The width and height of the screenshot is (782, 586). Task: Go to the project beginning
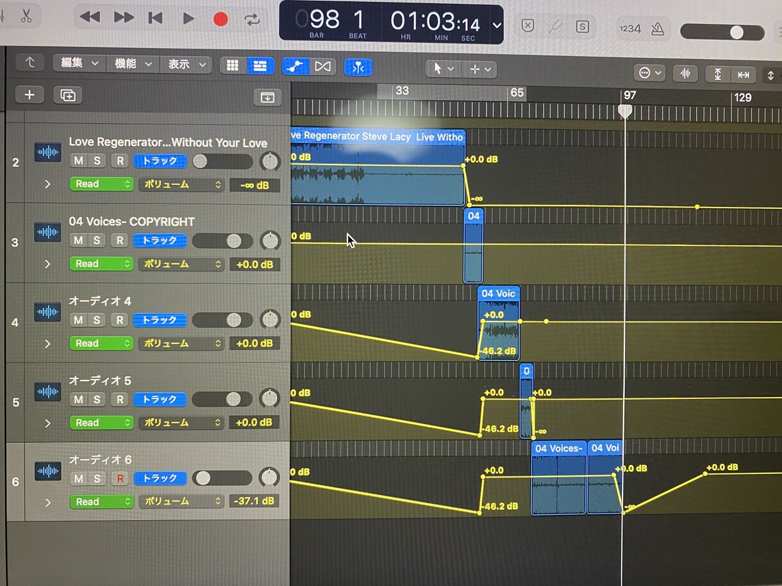coord(155,19)
